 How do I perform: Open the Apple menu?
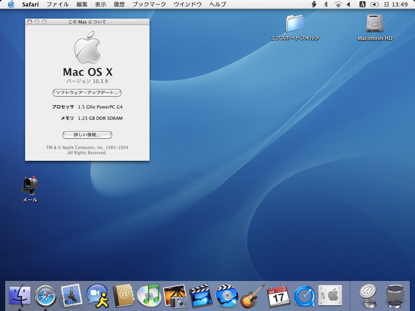tap(11, 4)
